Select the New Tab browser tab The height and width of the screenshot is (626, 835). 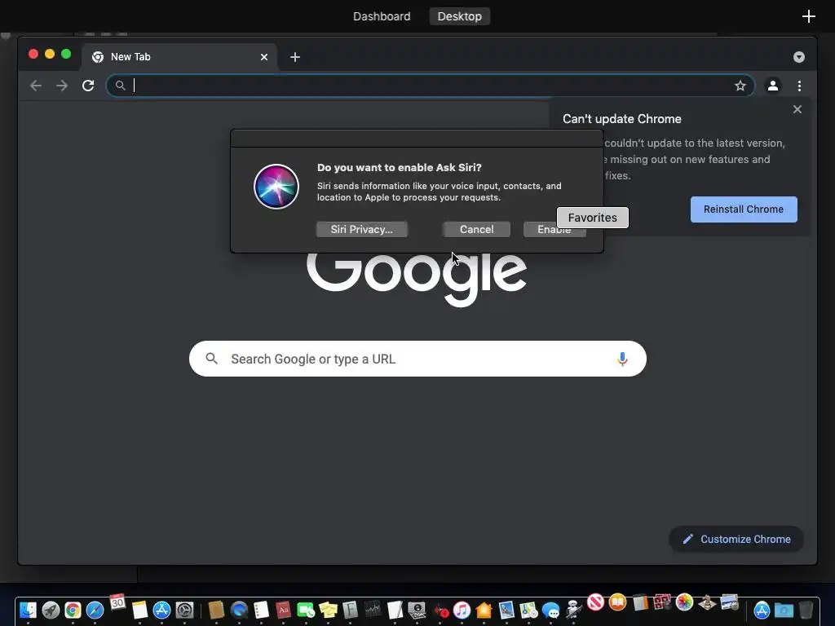(x=179, y=57)
